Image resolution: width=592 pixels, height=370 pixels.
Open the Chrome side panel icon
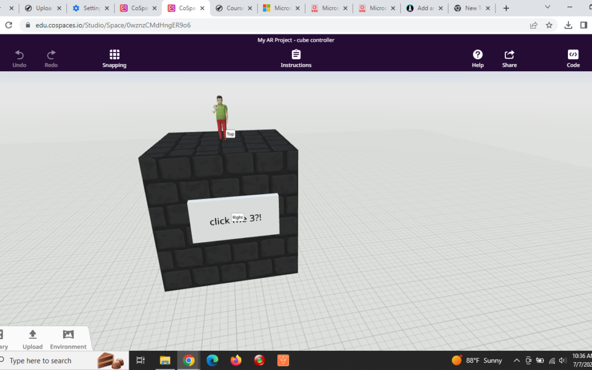tap(584, 25)
